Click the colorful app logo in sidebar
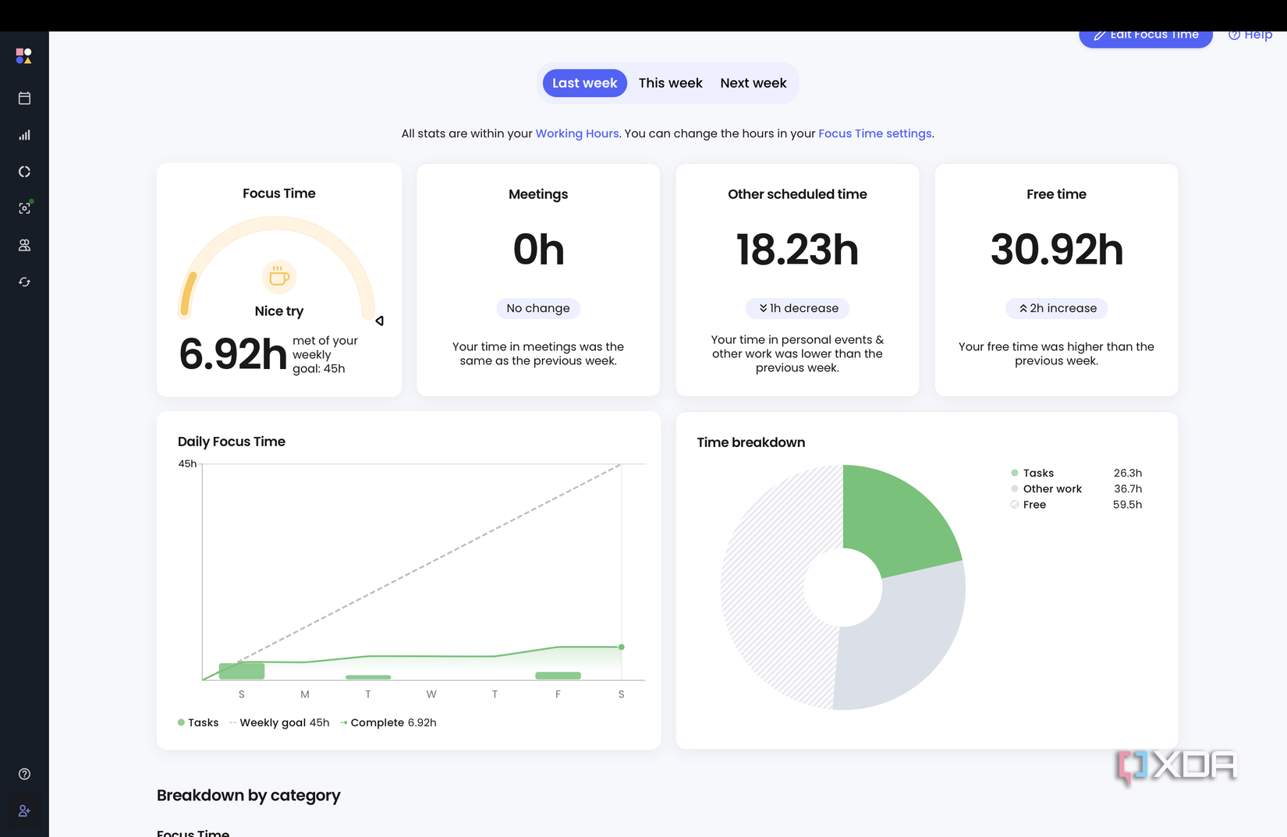Screen dimensions: 1287x837 click(x=24, y=56)
